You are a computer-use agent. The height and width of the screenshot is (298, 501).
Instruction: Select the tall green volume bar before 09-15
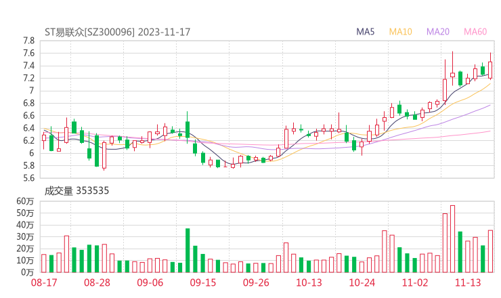188,251
